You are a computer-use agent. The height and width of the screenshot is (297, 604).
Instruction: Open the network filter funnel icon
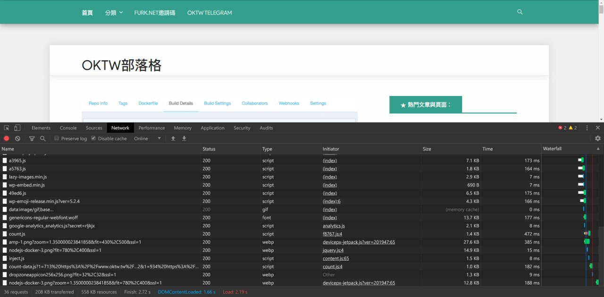tap(32, 138)
